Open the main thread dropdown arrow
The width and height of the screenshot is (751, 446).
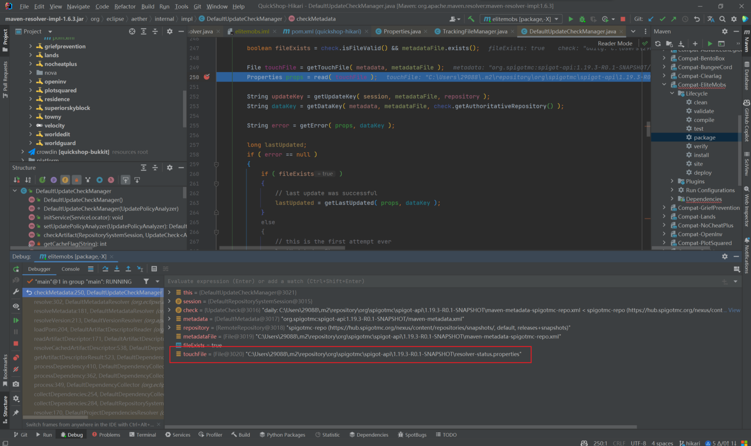click(157, 282)
